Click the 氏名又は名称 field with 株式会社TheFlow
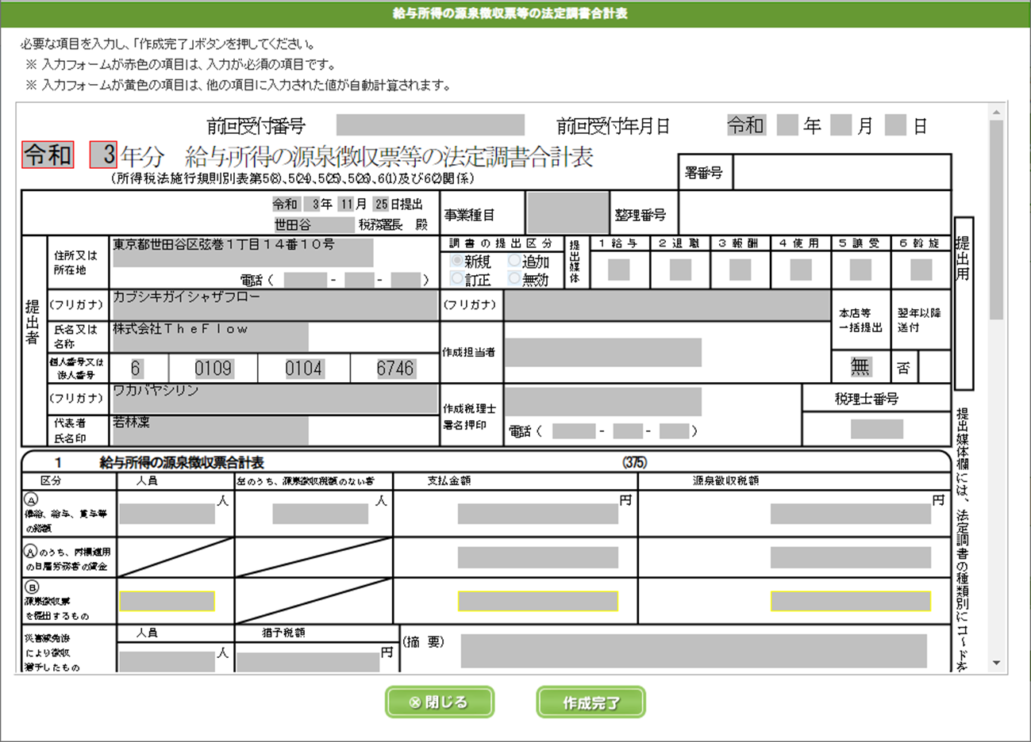Image resolution: width=1031 pixels, height=742 pixels. pos(210,337)
